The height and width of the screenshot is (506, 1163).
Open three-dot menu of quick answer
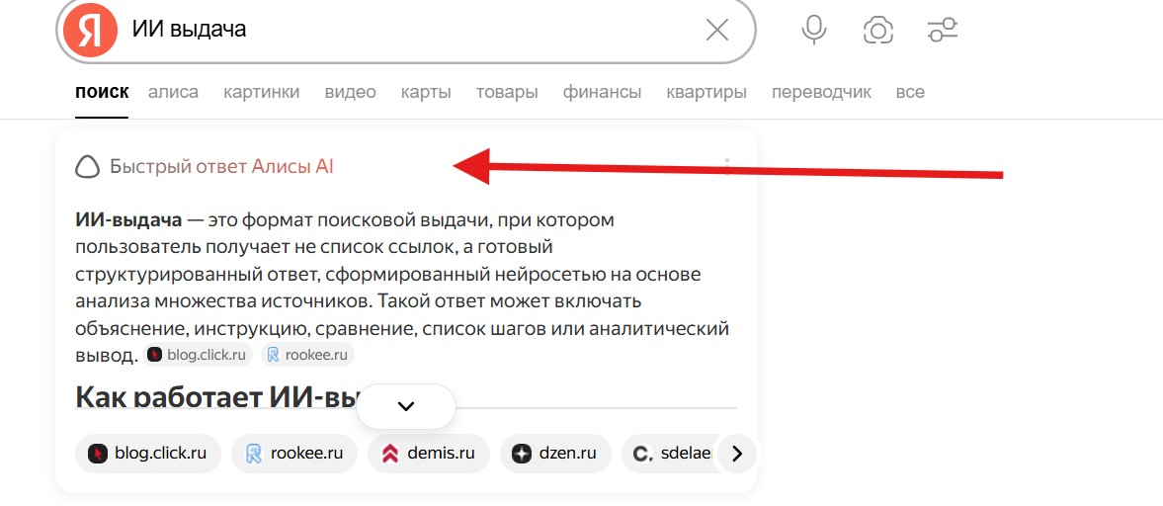(727, 166)
